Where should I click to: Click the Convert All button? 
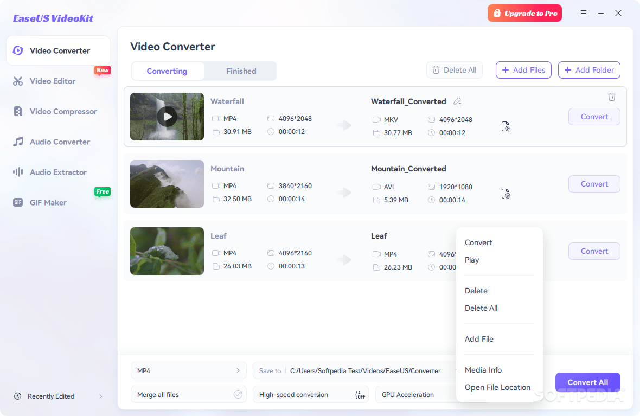[587, 382]
